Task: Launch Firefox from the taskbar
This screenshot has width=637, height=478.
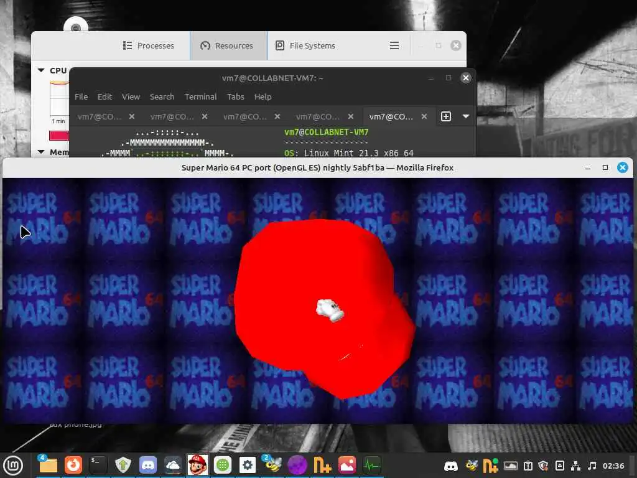Action: 73,464
